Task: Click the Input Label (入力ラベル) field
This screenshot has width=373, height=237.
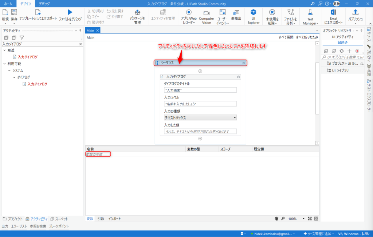Action: pyautogui.click(x=200, y=104)
